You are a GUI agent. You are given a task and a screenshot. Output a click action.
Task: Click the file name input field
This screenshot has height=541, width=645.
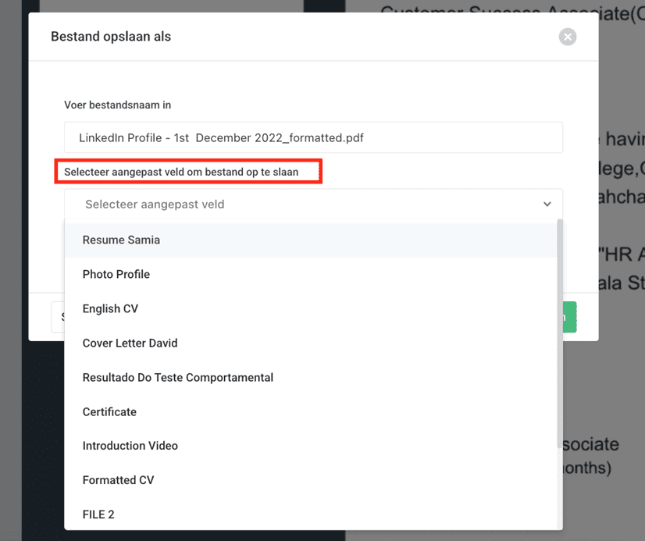(x=313, y=137)
